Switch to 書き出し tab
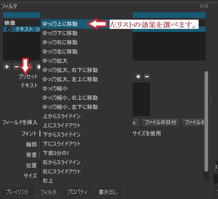 108,192
